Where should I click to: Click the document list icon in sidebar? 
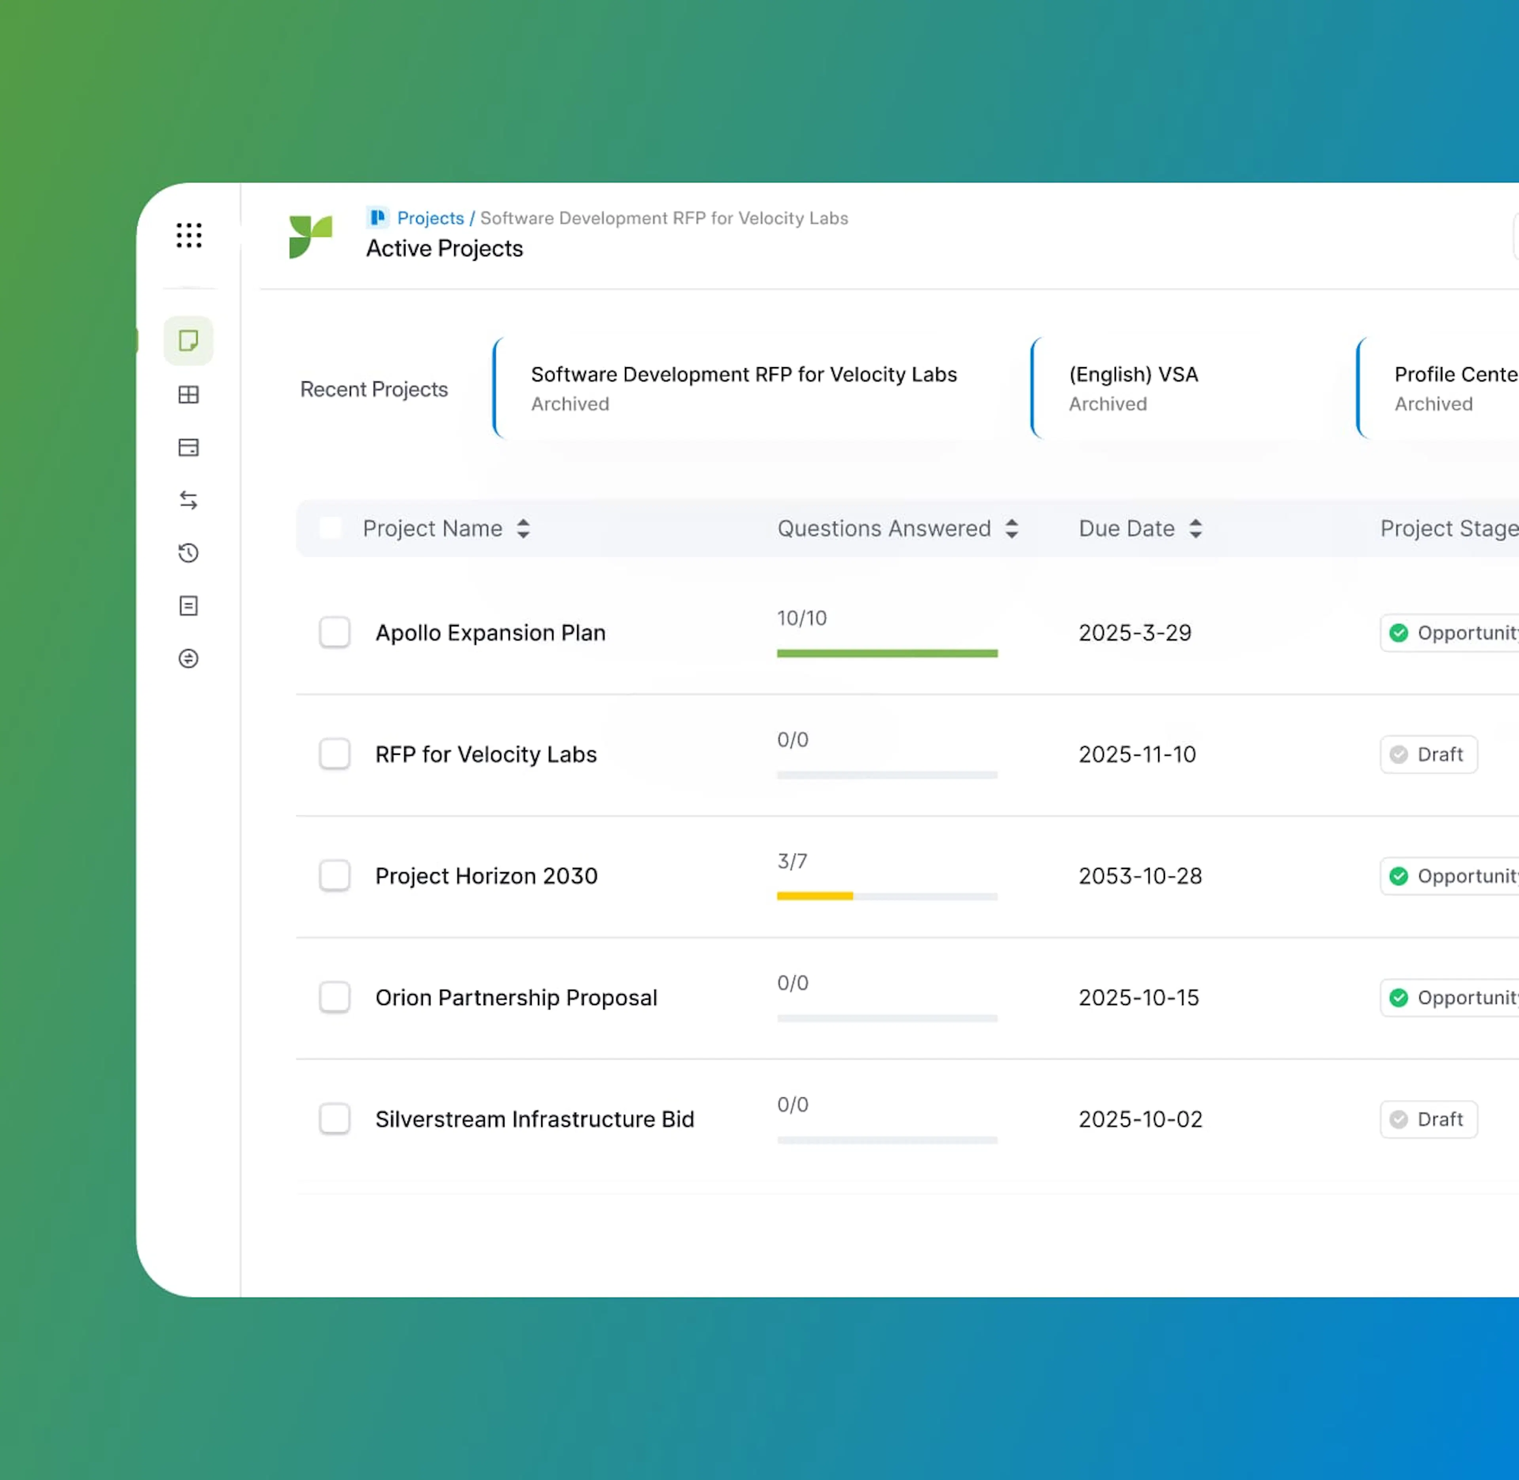pyautogui.click(x=188, y=606)
